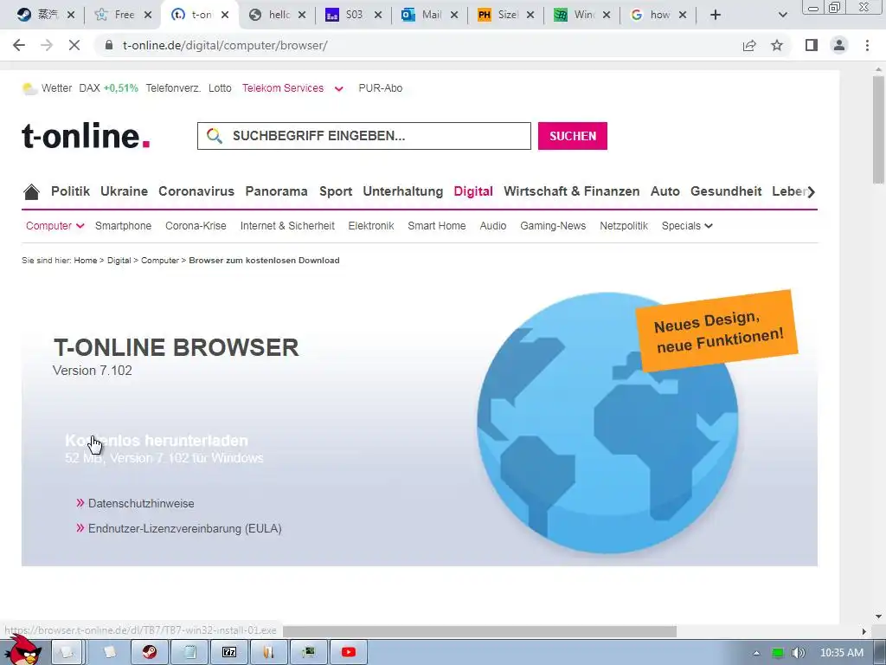
Task: Click the tab search chevron
Action: [782, 15]
